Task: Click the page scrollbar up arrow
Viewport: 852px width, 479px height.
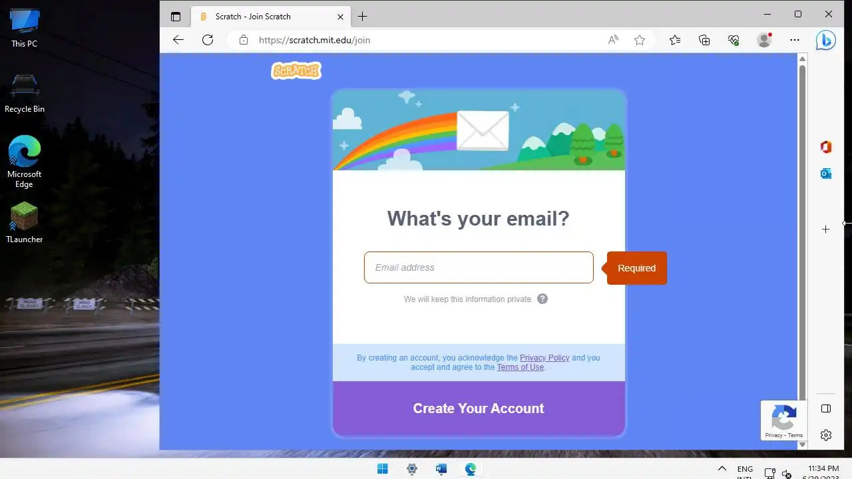Action: tap(802, 59)
